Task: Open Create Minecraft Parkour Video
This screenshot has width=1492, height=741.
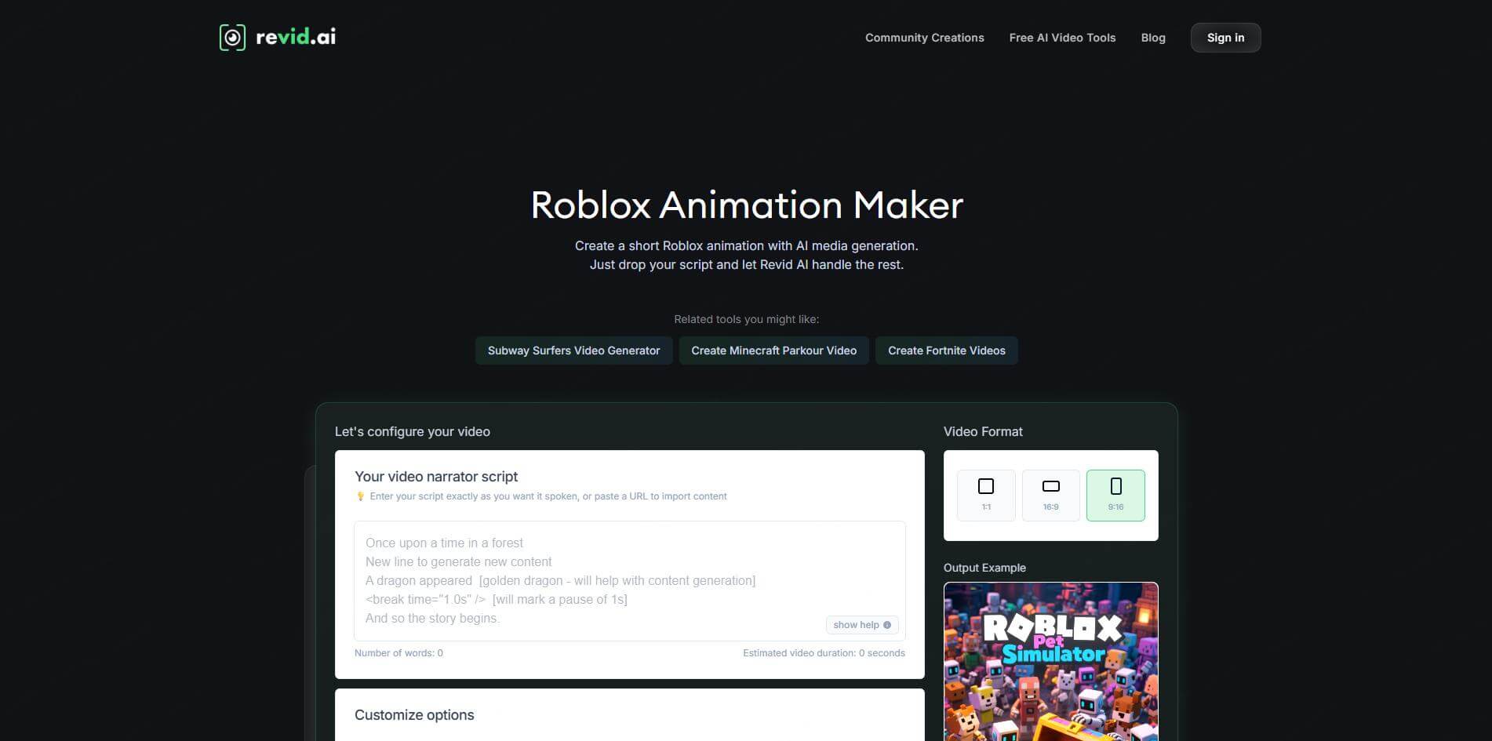Action: point(773,351)
